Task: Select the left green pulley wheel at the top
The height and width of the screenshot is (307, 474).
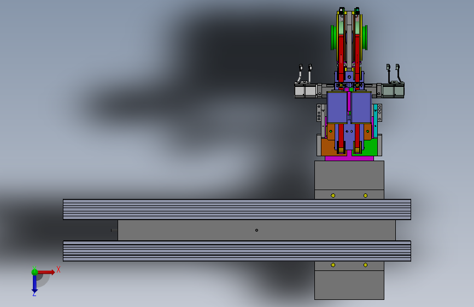Action: (x=333, y=38)
